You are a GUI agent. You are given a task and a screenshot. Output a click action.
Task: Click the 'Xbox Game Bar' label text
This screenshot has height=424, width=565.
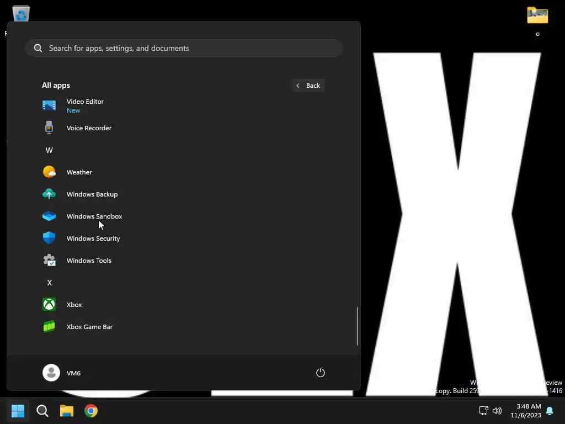click(90, 327)
